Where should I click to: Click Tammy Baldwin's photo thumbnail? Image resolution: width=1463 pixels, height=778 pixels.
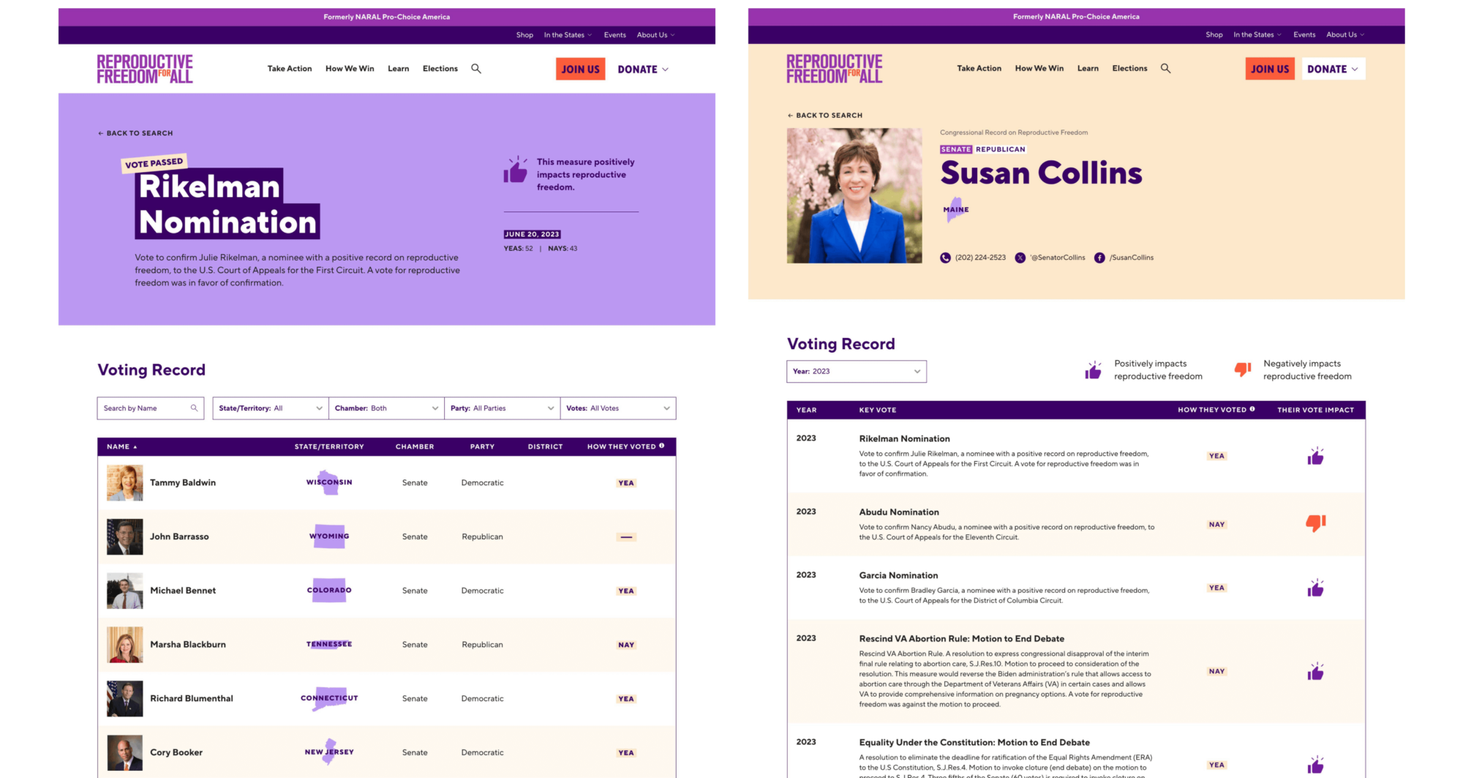click(x=125, y=483)
